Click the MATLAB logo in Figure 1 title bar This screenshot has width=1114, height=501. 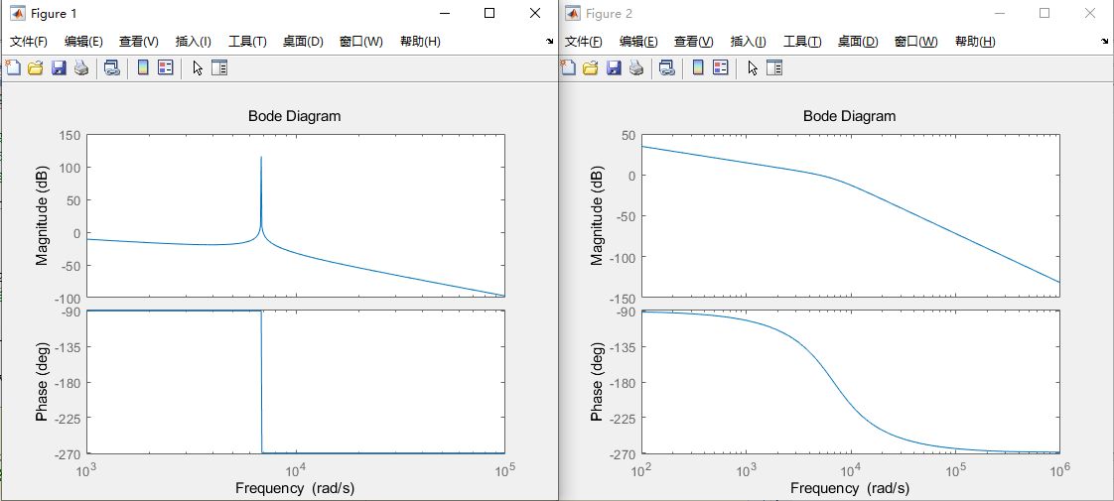pos(18,14)
